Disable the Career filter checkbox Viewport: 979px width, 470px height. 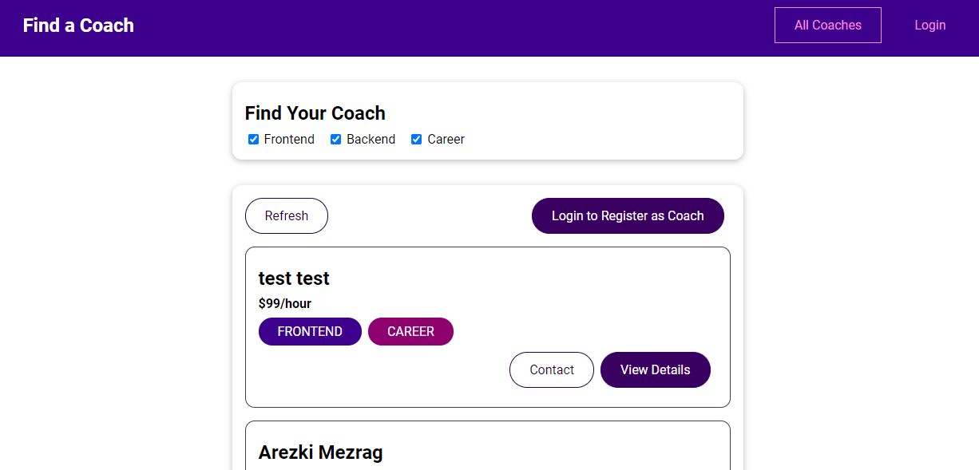pos(416,140)
